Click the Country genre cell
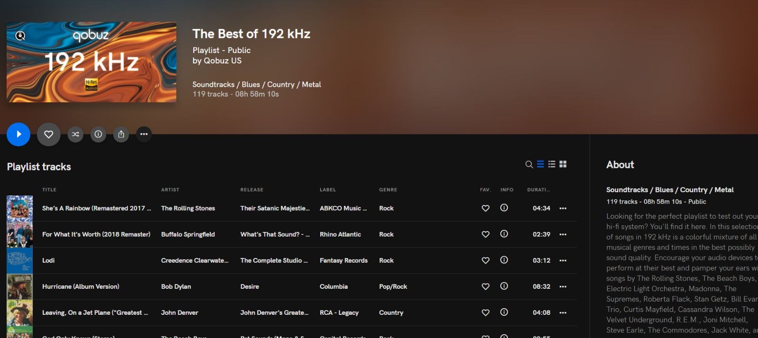 point(391,312)
